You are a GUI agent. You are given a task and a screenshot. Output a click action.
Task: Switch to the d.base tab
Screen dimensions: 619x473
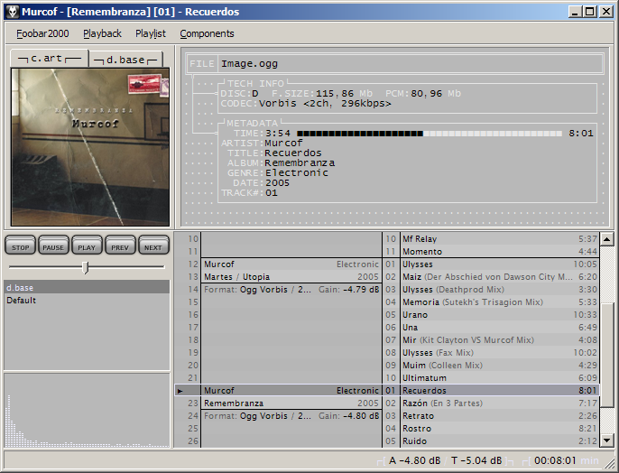point(127,59)
